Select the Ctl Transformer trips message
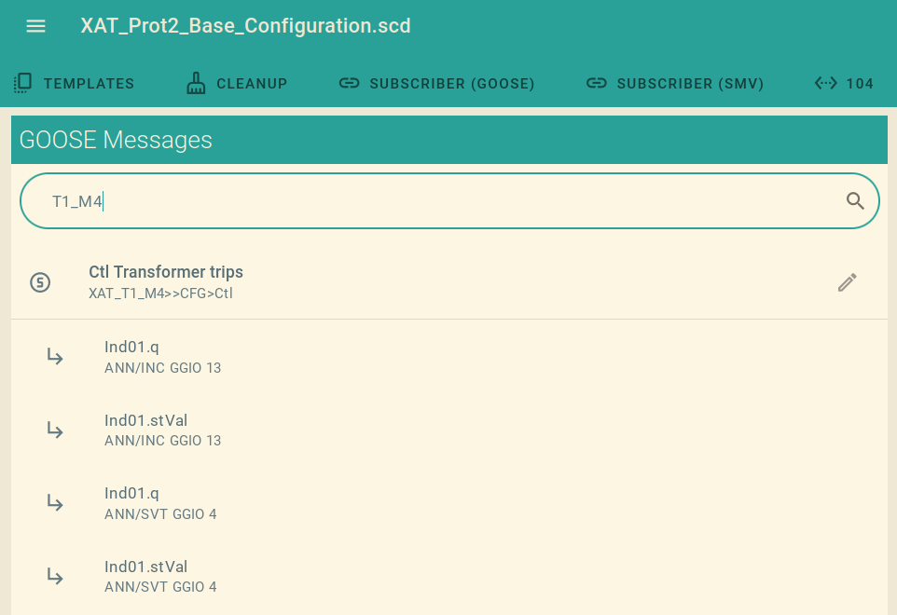 point(166,272)
